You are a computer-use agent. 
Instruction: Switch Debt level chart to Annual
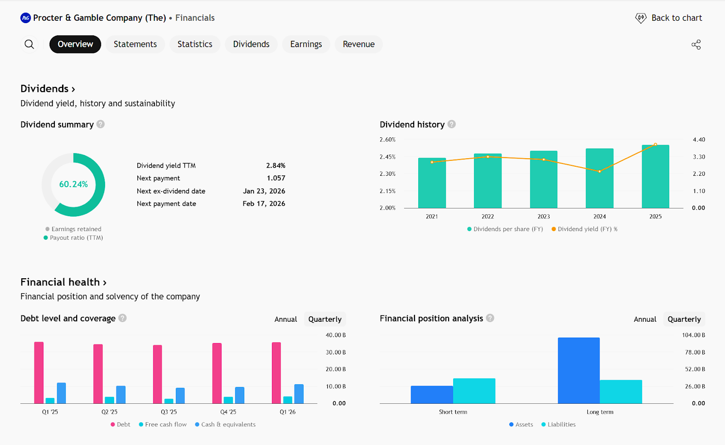pos(285,319)
